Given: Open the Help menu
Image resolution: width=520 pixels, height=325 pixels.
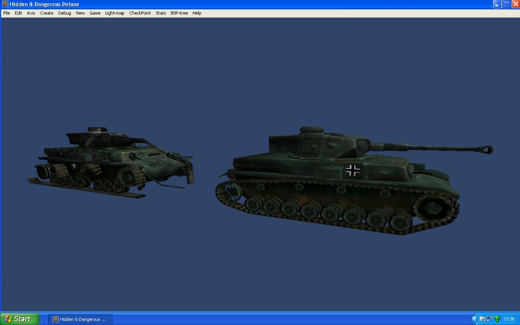Looking at the screenshot, I should pos(197,13).
